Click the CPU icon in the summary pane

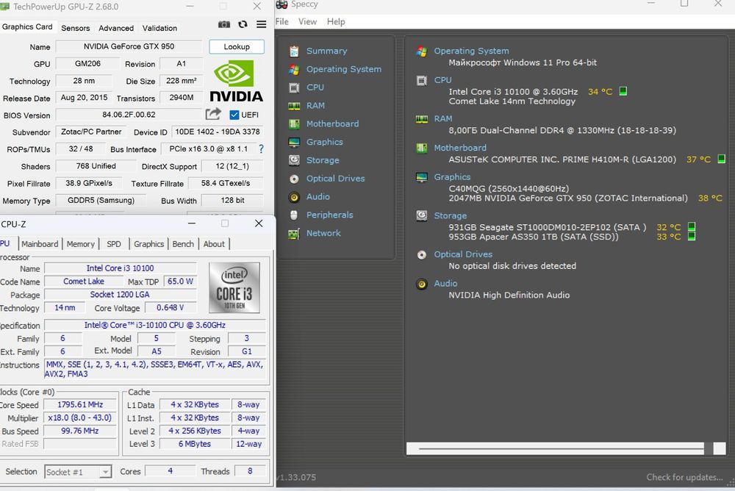421,81
